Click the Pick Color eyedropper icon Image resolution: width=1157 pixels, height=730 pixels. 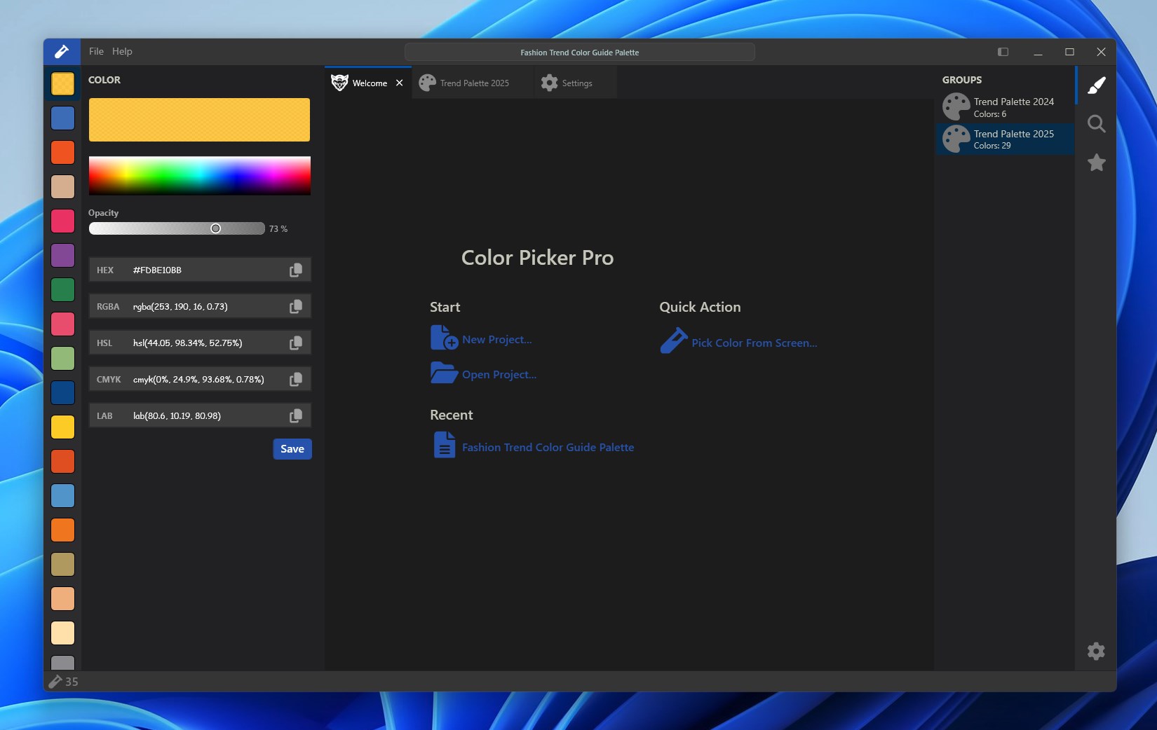673,341
